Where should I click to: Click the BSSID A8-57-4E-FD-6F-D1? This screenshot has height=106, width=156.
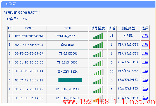[29, 80]
